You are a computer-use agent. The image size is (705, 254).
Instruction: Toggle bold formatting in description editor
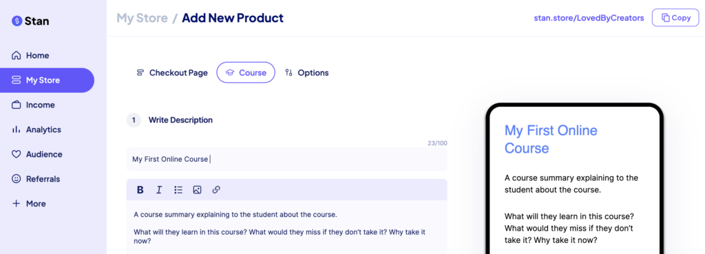(140, 190)
